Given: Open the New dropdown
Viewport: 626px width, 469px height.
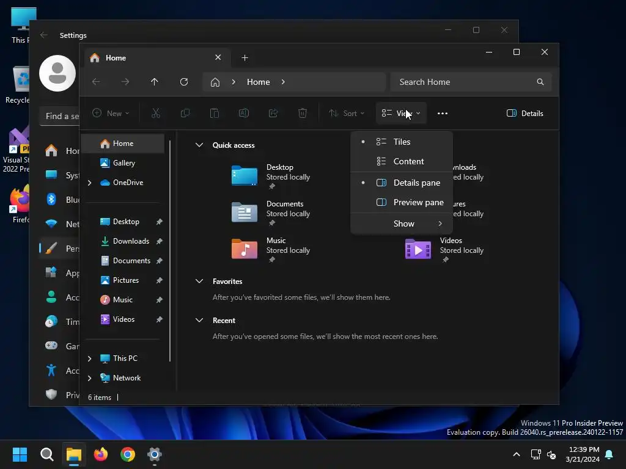Looking at the screenshot, I should tap(111, 113).
